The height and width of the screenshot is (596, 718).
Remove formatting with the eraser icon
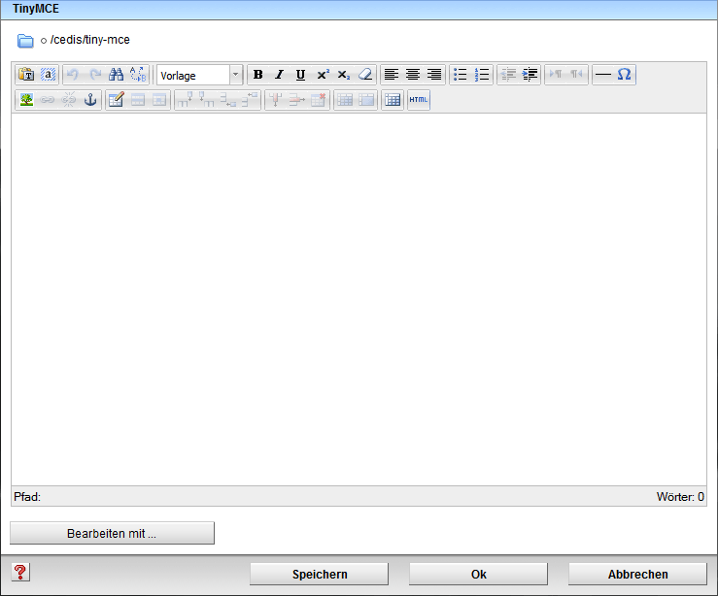pyautogui.click(x=365, y=75)
